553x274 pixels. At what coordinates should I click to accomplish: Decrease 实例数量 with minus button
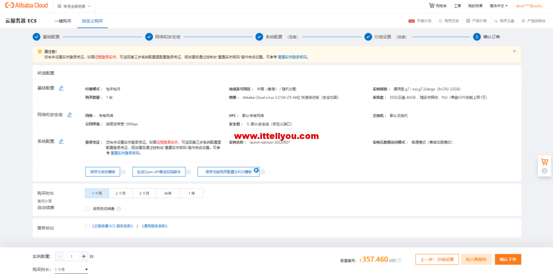(x=60, y=257)
